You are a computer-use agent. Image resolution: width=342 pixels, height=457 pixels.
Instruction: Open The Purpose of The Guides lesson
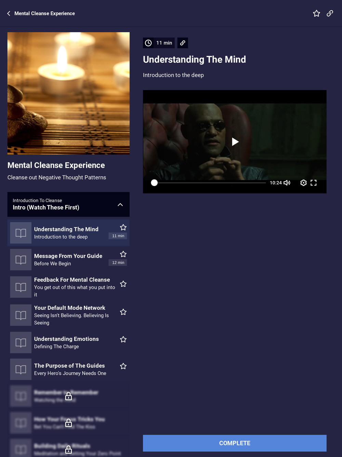pos(68,369)
